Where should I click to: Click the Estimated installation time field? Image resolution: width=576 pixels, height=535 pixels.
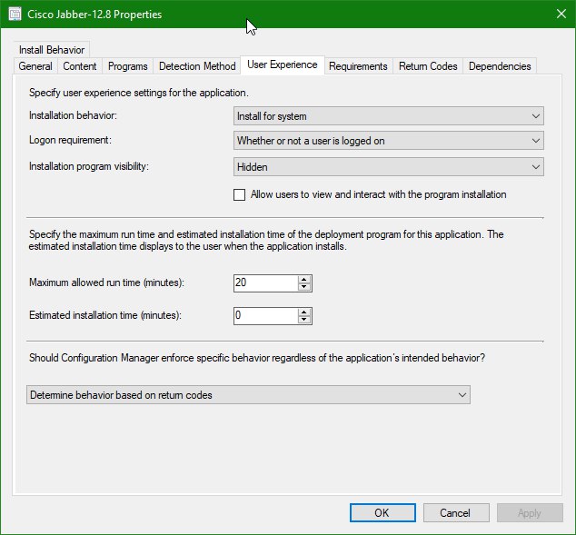[265, 316]
